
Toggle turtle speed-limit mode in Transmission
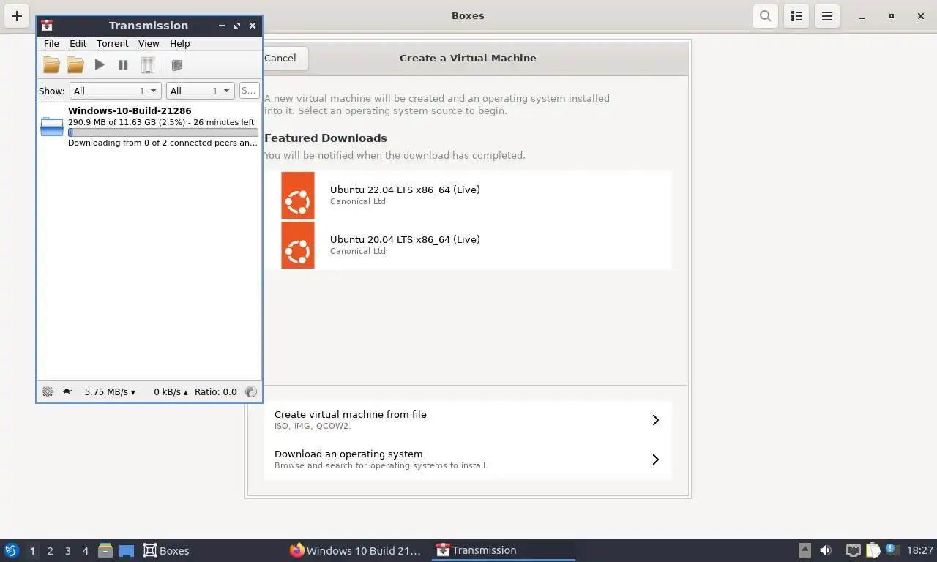pos(67,391)
